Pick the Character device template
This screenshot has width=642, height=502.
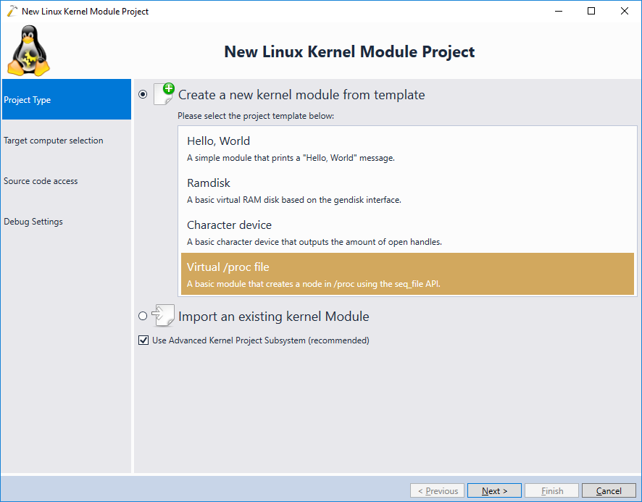point(407,233)
